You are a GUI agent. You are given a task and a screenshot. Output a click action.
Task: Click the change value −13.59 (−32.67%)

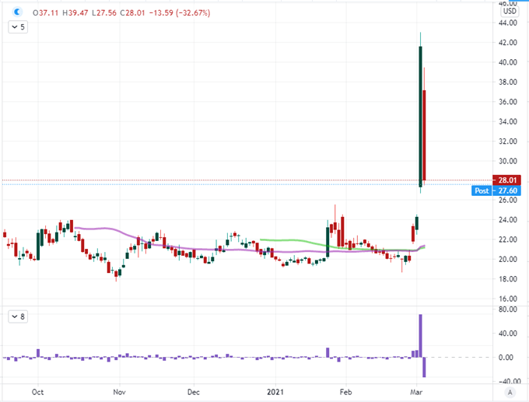click(x=180, y=13)
